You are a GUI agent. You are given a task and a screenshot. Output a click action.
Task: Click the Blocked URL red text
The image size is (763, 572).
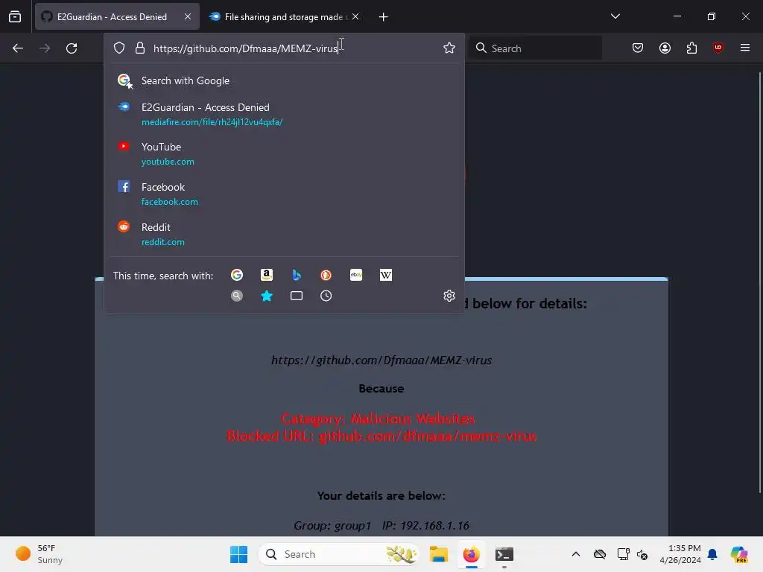[x=381, y=436]
